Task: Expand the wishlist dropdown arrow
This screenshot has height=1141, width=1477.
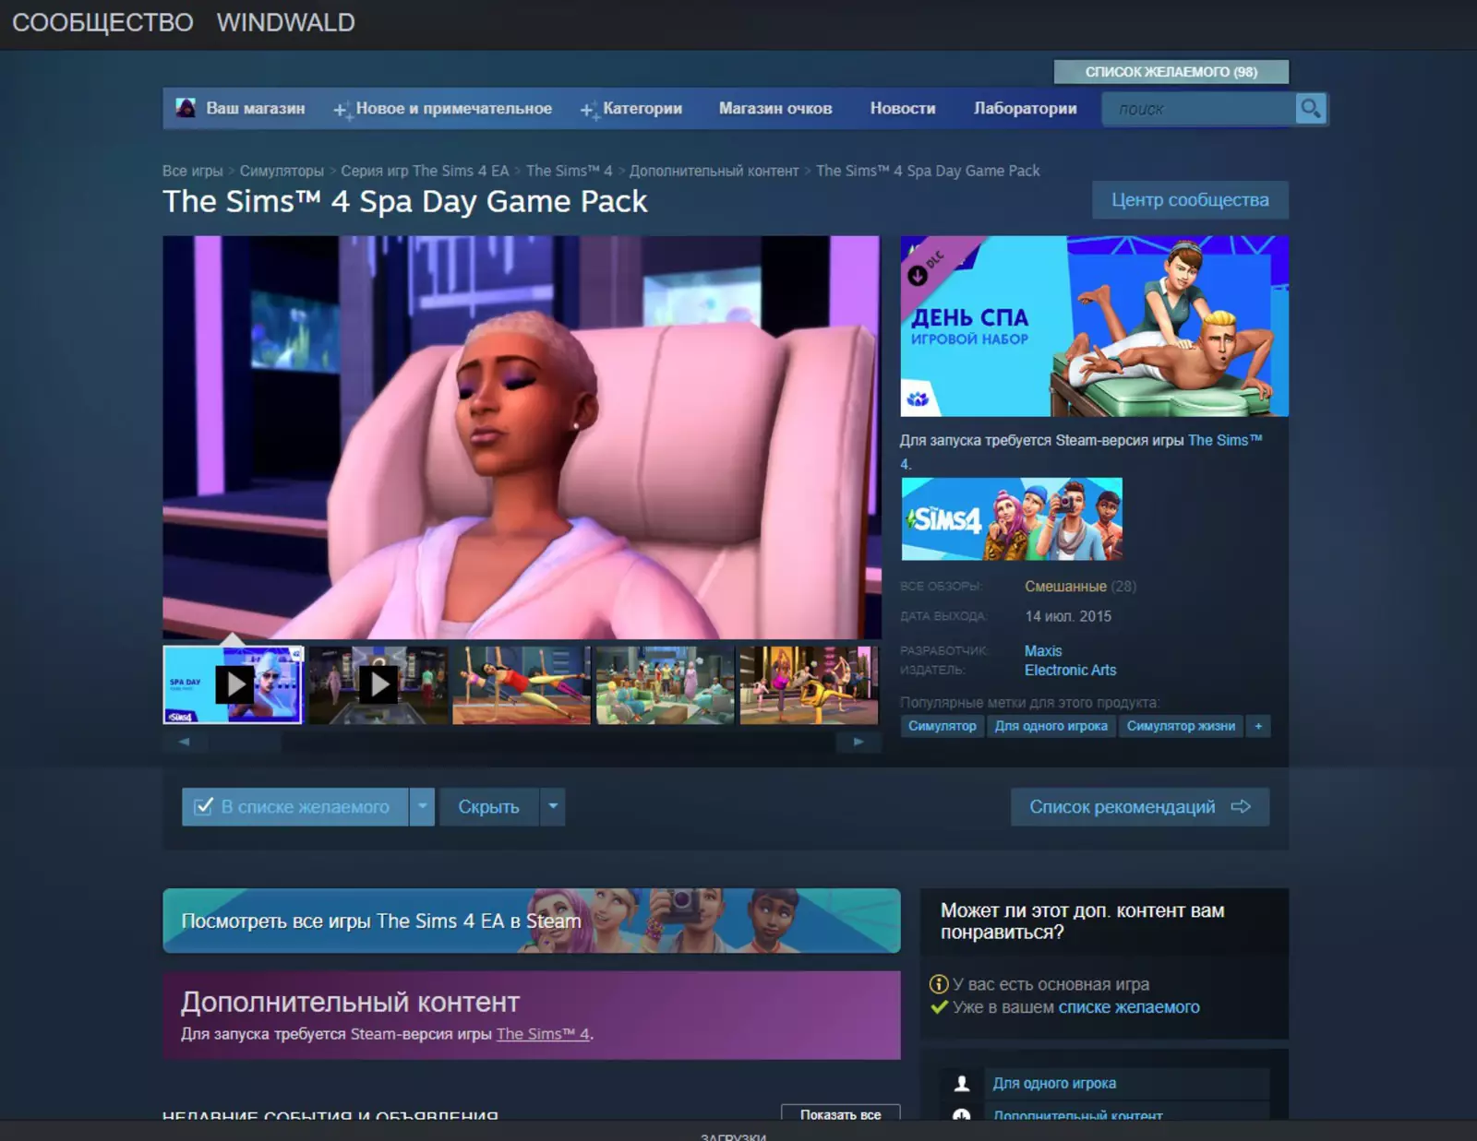Action: 422,807
